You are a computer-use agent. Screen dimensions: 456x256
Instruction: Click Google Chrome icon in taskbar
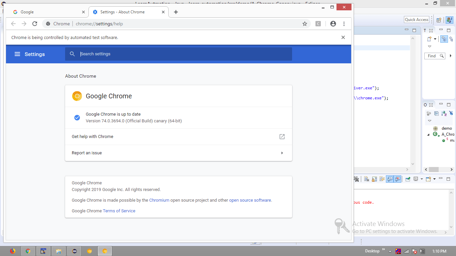(28, 251)
